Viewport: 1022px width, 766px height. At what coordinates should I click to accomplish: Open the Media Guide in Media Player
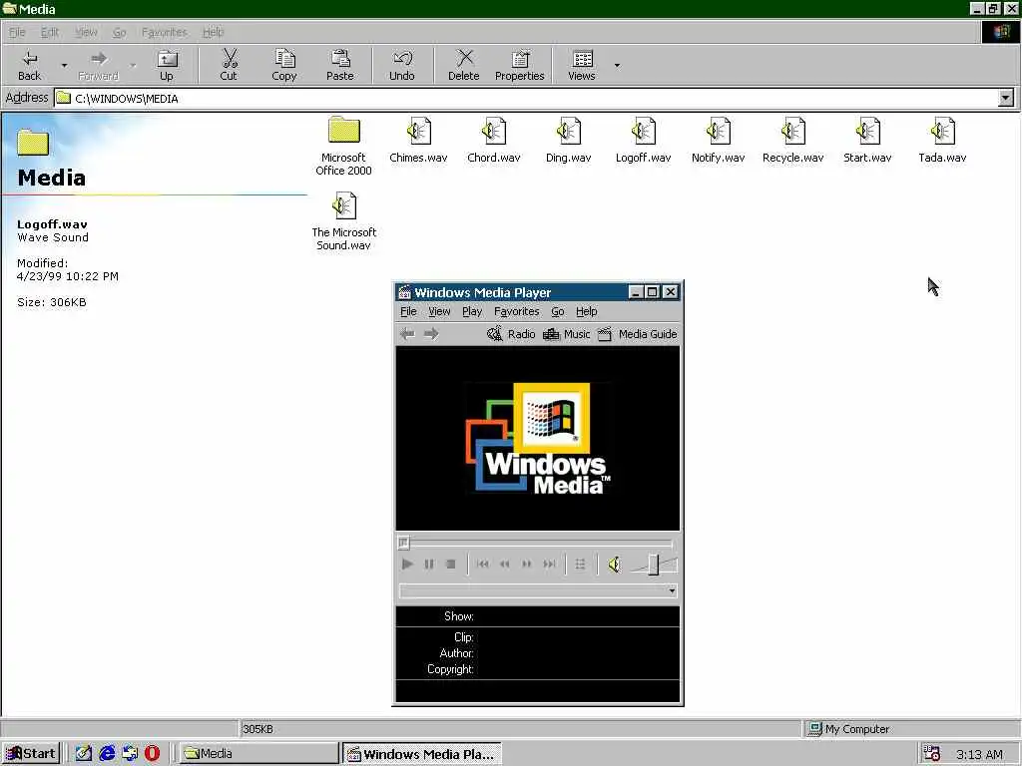638,334
